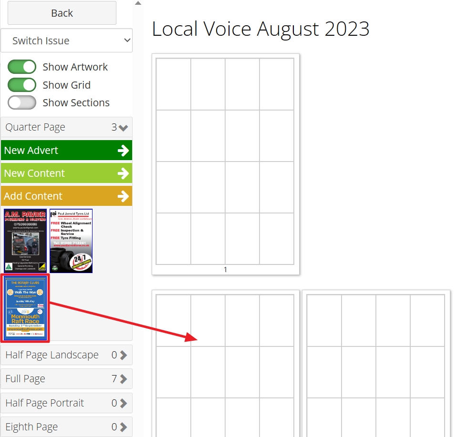The height and width of the screenshot is (437, 457).
Task: Click the top-left grid cell on page 1
Action: tap(174, 84)
